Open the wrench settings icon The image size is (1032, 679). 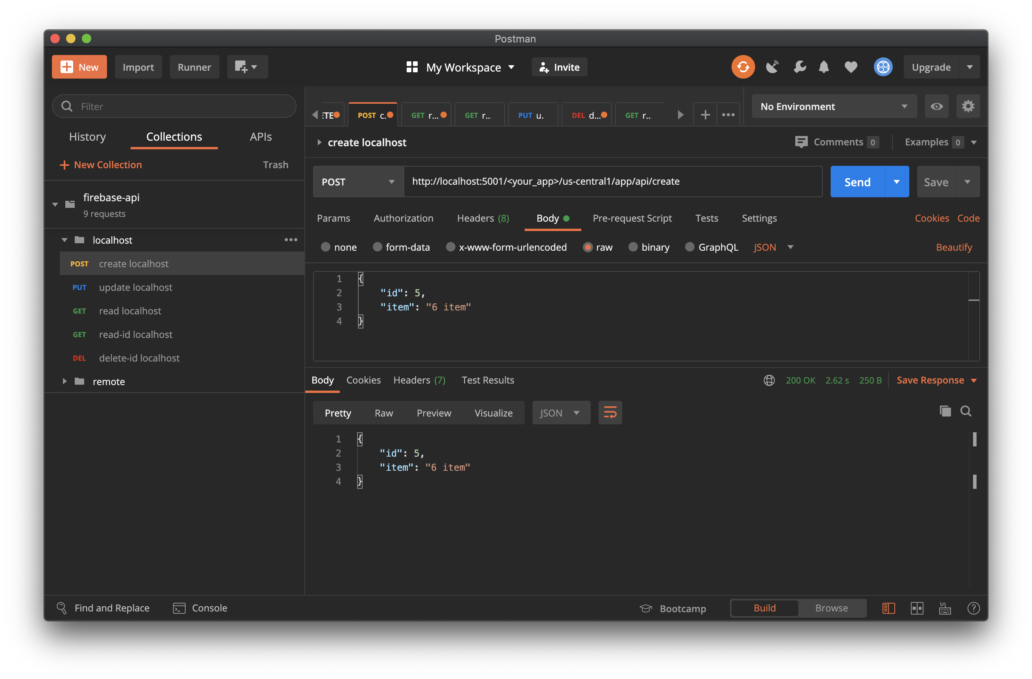click(799, 67)
